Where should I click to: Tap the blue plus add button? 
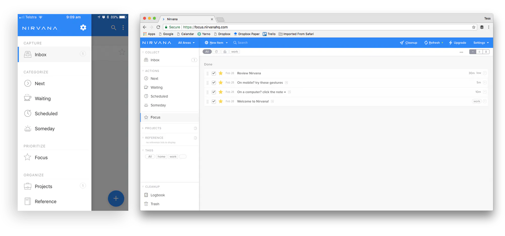[116, 198]
